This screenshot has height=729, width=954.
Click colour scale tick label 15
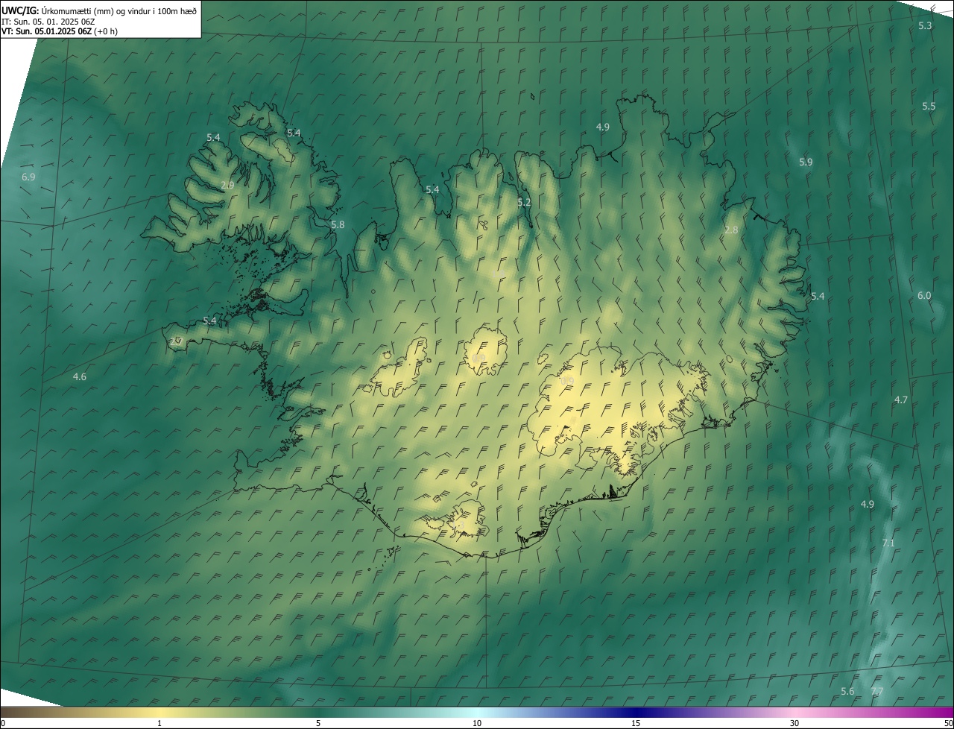[x=636, y=723]
